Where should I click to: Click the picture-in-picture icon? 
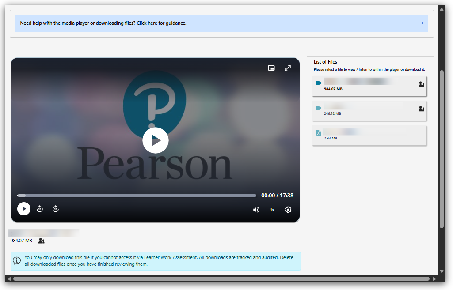pyautogui.click(x=271, y=68)
